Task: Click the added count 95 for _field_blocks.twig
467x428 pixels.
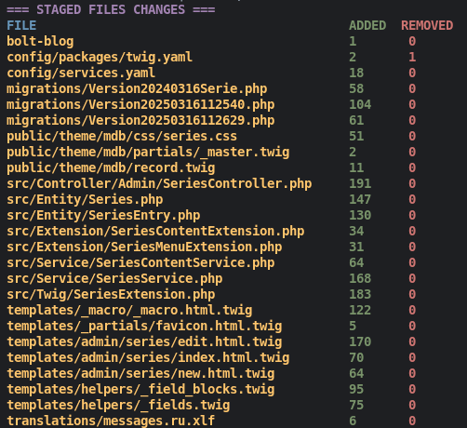Action: click(356, 390)
